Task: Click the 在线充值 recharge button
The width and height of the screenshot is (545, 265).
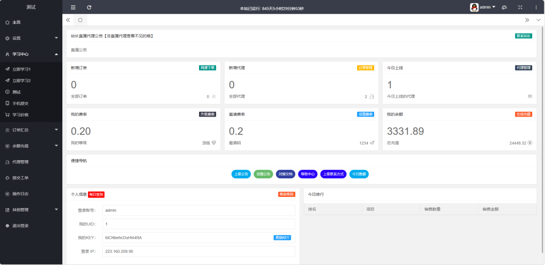Action: coord(523,114)
